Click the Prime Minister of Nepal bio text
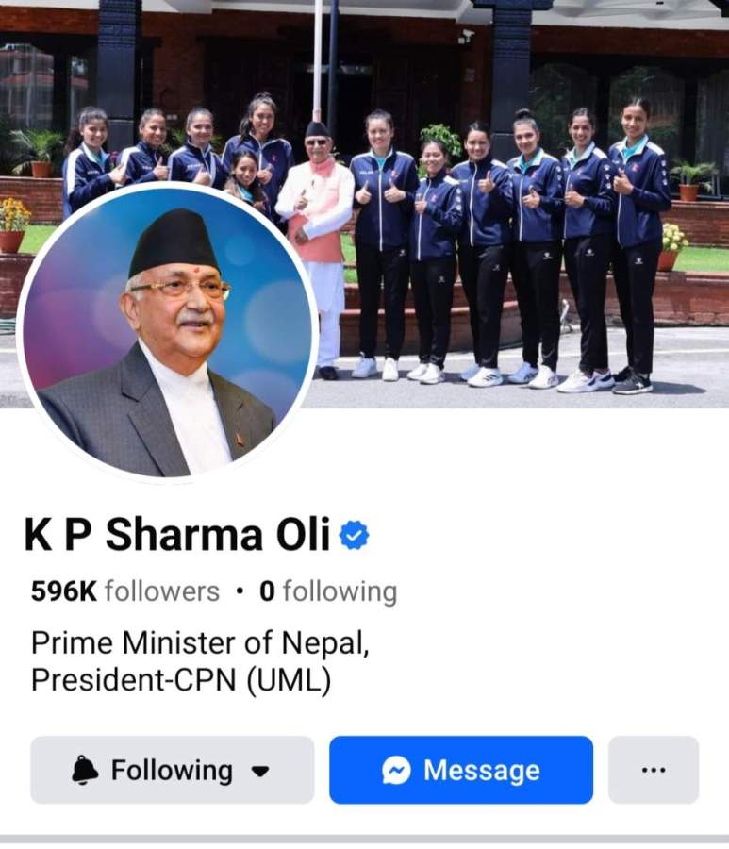729x849 pixels. [x=200, y=643]
